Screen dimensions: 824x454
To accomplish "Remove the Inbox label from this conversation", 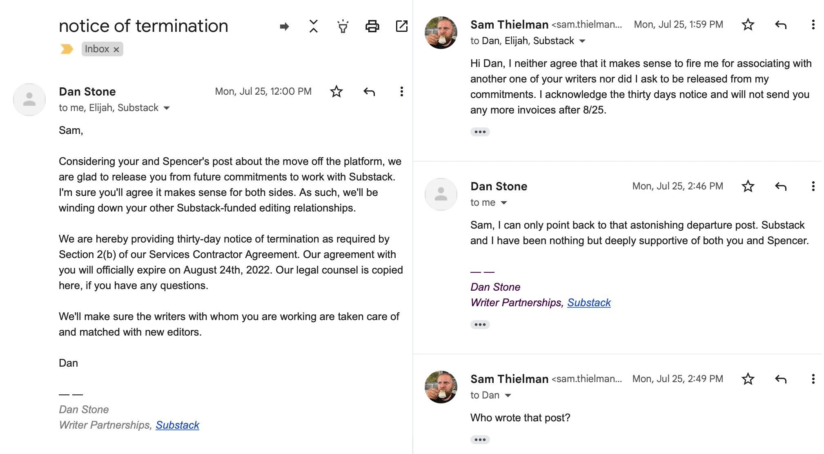I will tap(116, 49).
